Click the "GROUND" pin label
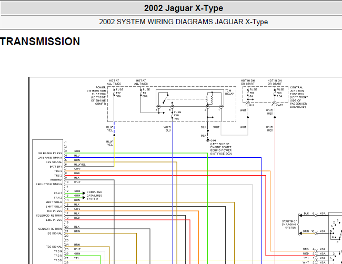The height and width of the screenshot is (264, 342). click(56, 180)
